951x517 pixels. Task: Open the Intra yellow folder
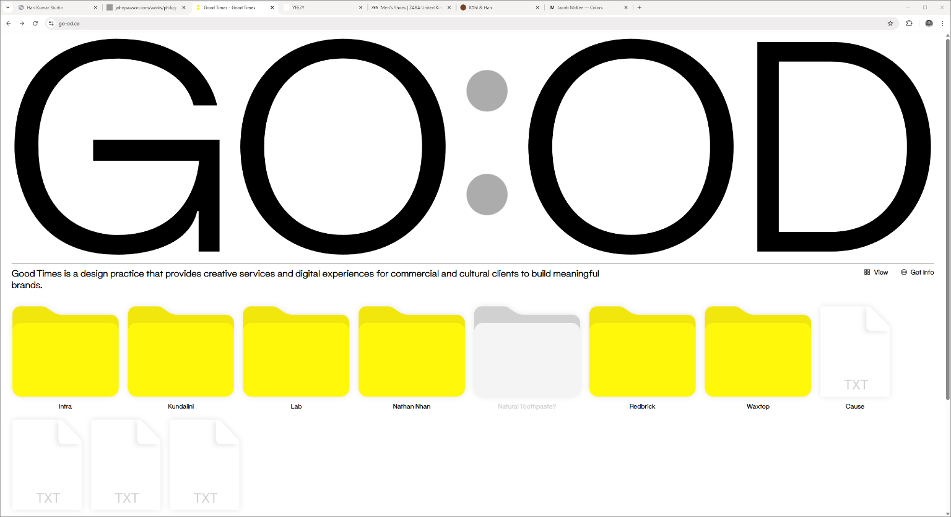[x=65, y=352]
